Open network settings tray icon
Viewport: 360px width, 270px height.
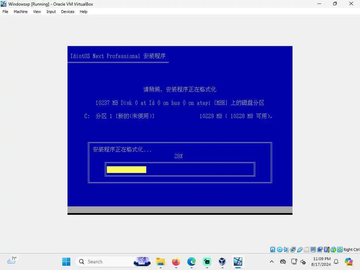point(294,262)
